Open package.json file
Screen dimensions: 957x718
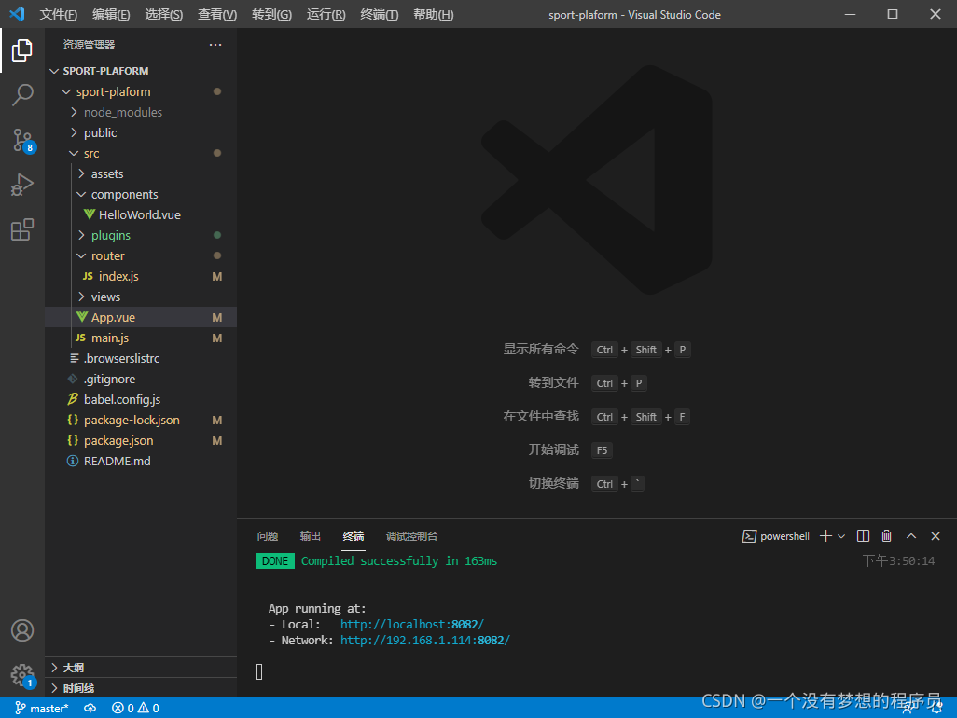140,440
